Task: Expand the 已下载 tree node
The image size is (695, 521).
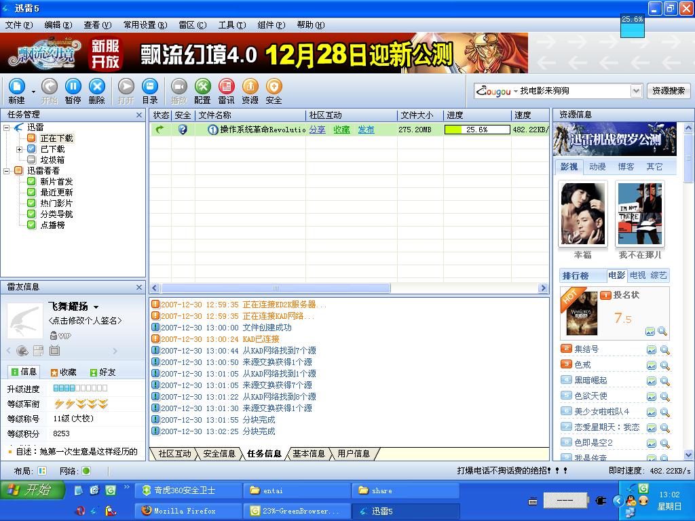Action: point(19,149)
